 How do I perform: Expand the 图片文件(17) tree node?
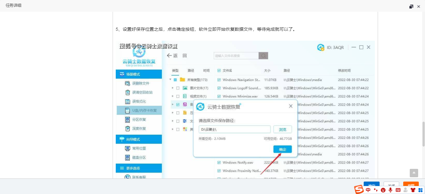(173, 88)
